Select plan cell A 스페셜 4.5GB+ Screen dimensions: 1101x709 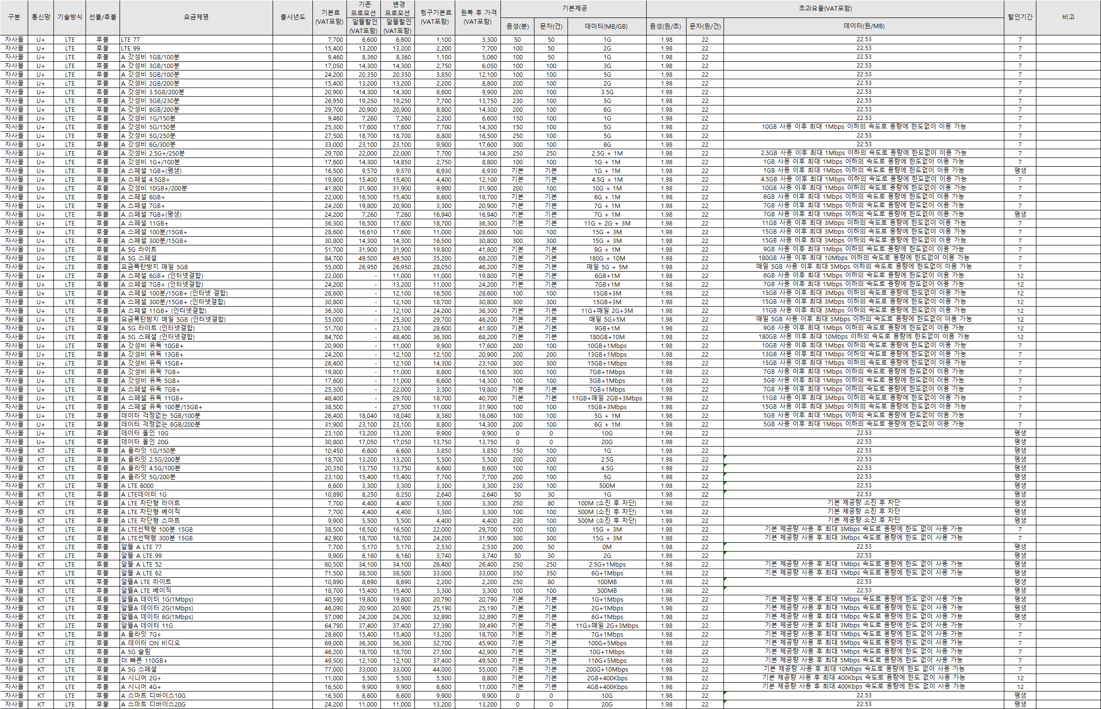click(196, 180)
